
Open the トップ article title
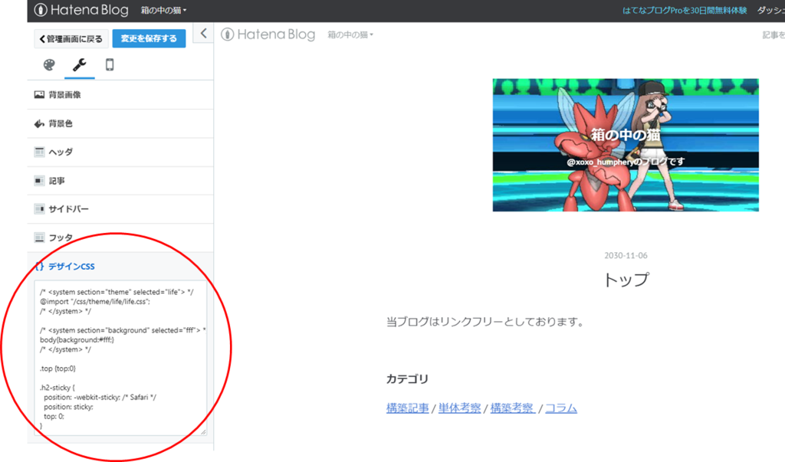(626, 280)
